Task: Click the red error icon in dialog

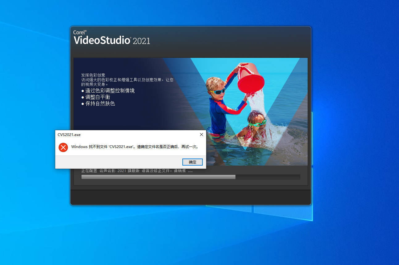Action: tap(63, 147)
